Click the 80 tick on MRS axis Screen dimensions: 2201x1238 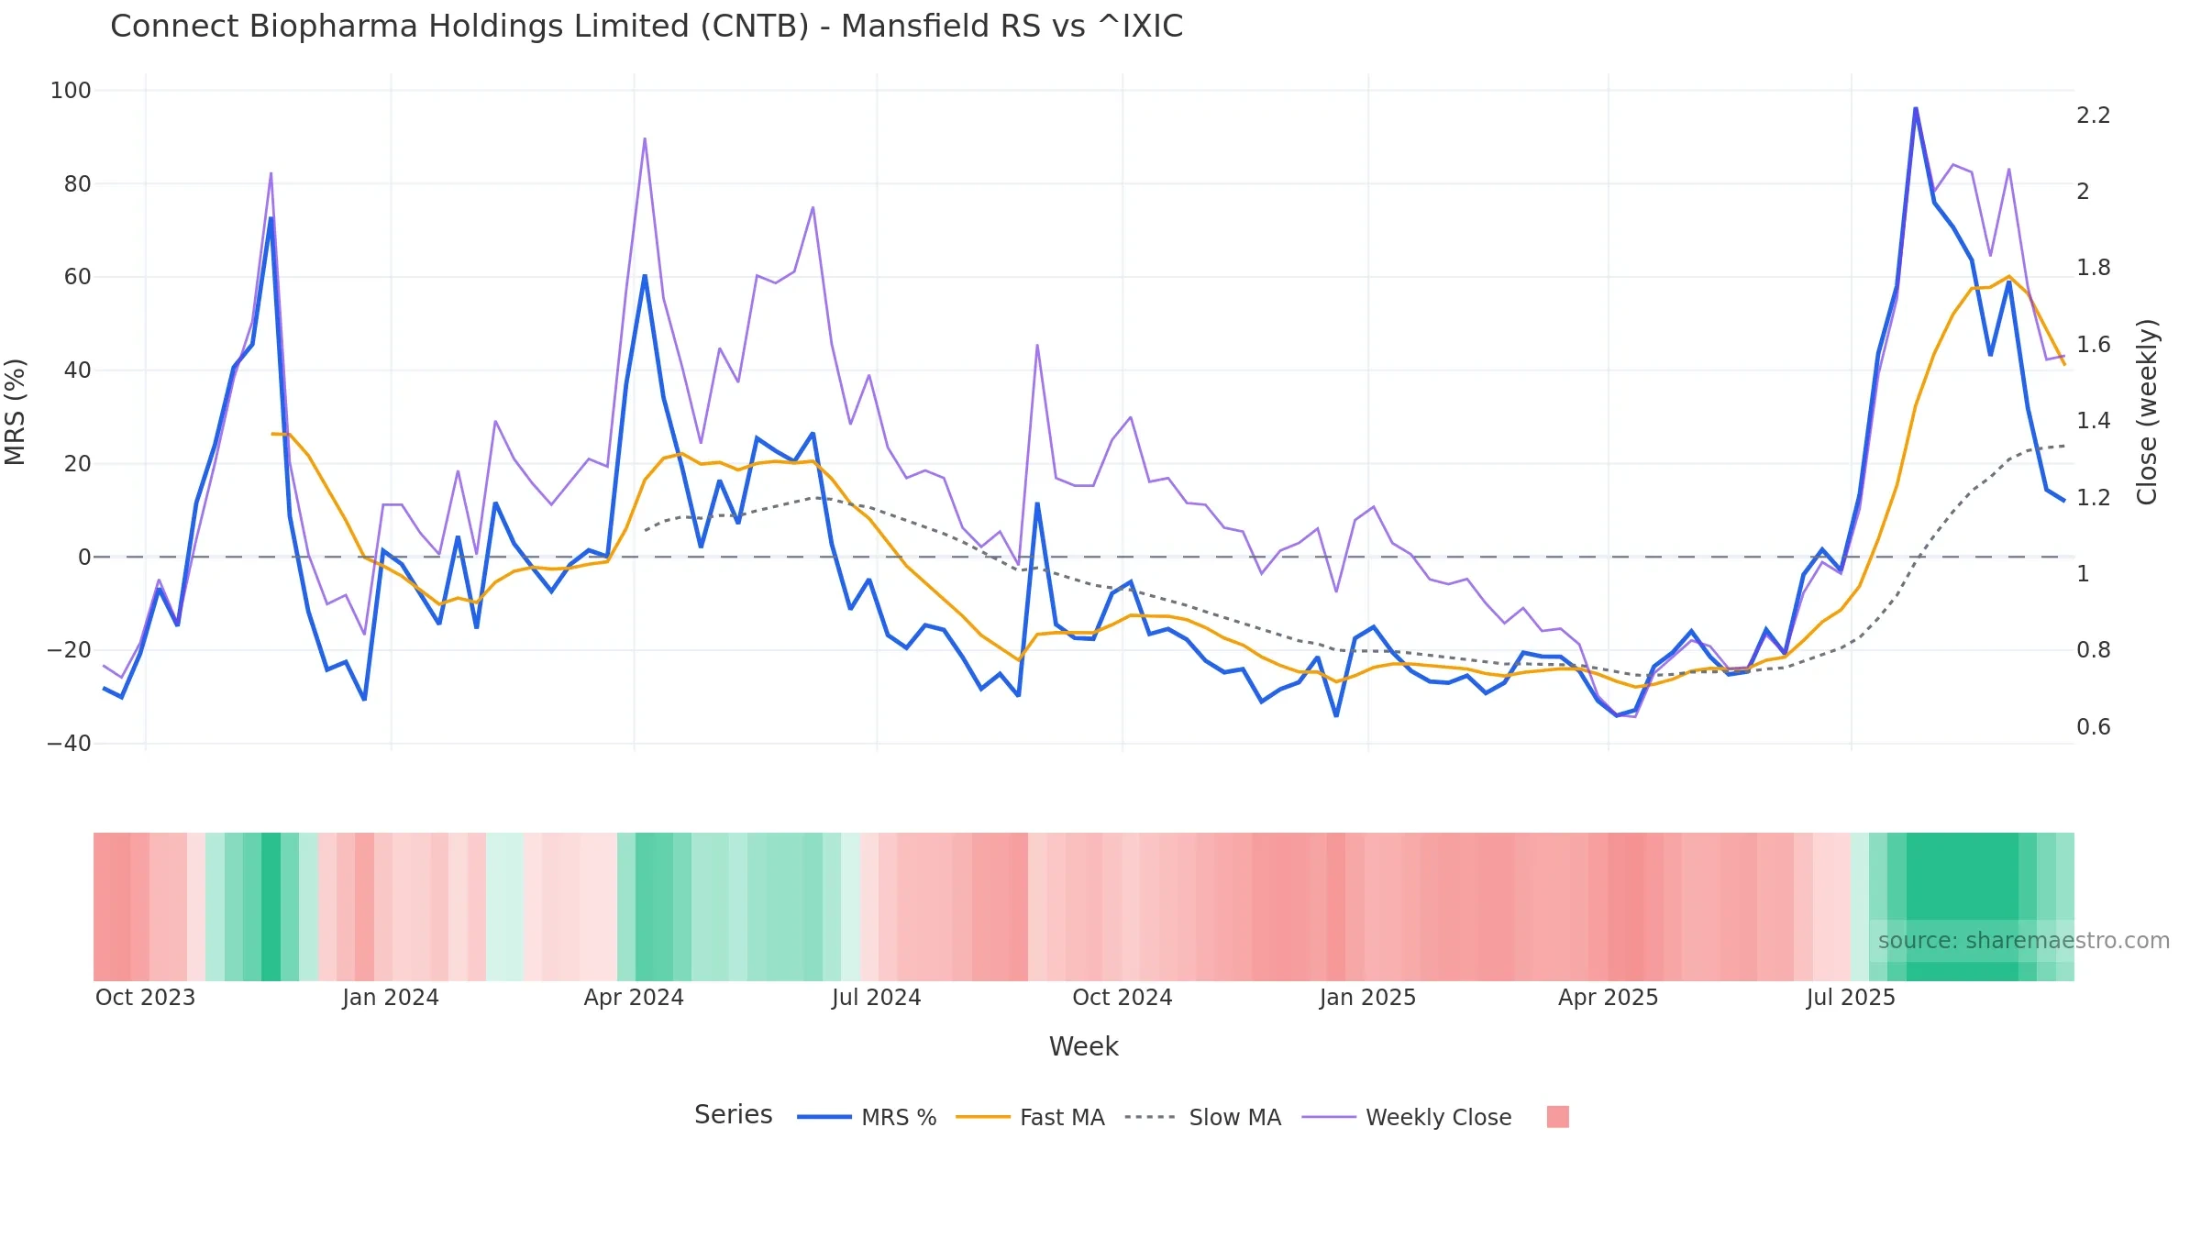click(x=77, y=184)
